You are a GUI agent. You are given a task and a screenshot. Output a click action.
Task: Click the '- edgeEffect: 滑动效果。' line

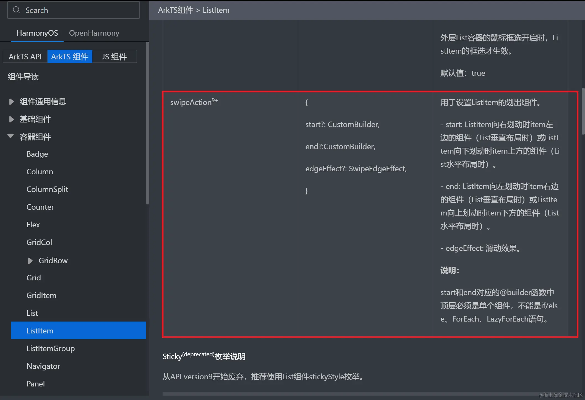tap(481, 248)
